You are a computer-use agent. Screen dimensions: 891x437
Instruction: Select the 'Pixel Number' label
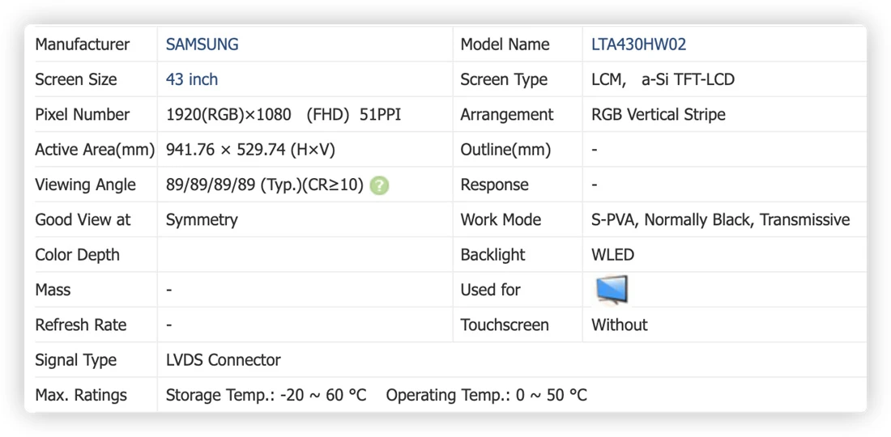pos(83,115)
